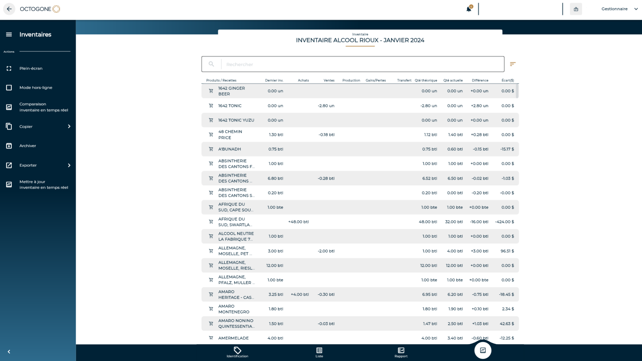The image size is (642, 361).
Task: Enable Mode hors-ligne checkbox
Action: click(9, 87)
